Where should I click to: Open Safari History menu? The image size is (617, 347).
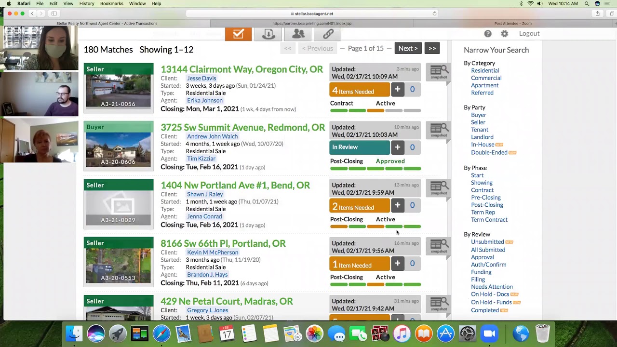(87, 3)
